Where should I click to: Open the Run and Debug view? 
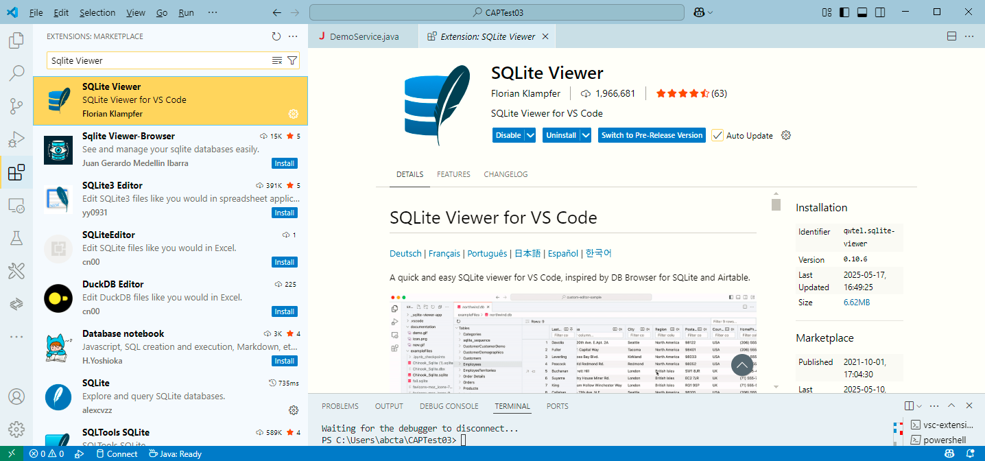coord(16,139)
